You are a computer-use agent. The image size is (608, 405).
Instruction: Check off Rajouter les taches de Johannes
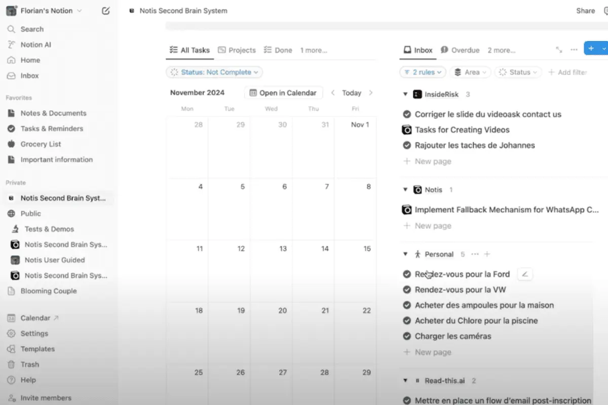click(407, 145)
